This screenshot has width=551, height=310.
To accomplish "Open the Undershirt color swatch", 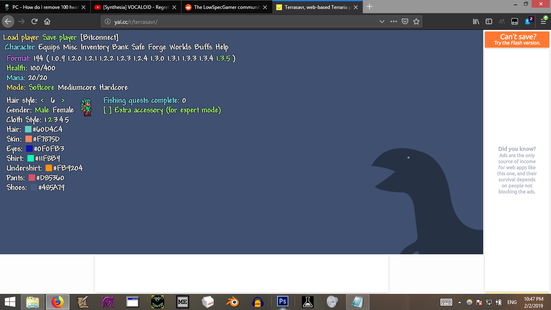I will pos(49,168).
